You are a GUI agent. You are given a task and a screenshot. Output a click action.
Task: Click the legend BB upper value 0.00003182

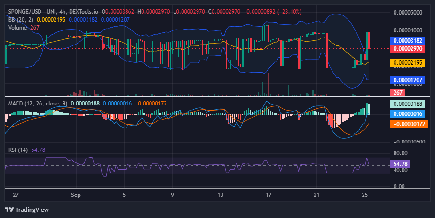[x=83, y=19]
